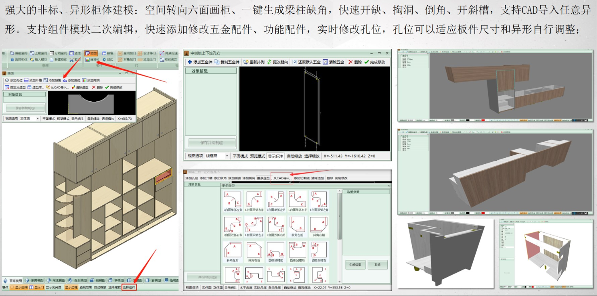
Task: Click 自定义造型 in the 抽面 window
Action: [15, 87]
